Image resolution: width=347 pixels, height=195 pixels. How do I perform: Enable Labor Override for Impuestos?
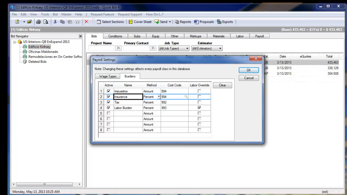point(200,91)
